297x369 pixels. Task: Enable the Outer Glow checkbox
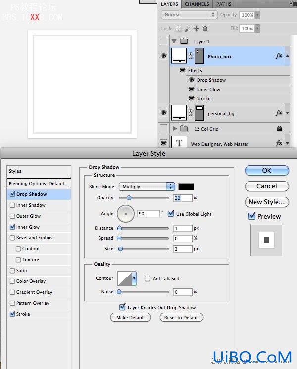(x=12, y=216)
